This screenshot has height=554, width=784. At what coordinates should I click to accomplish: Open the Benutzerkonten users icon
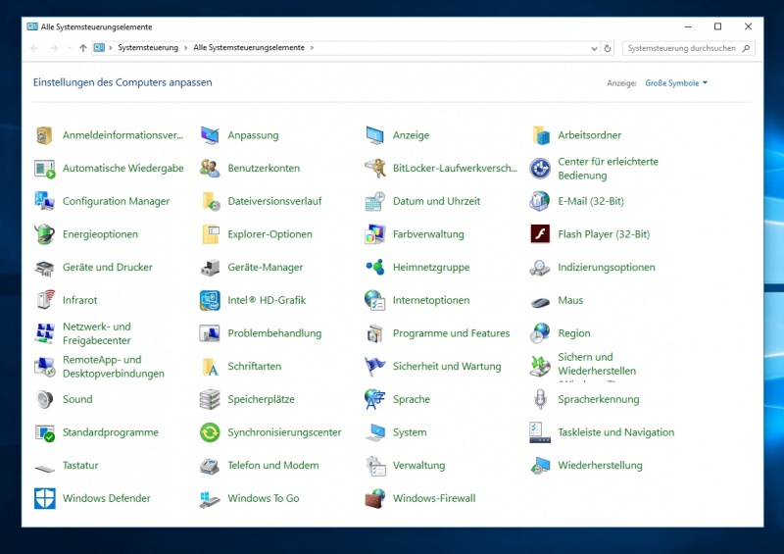pyautogui.click(x=210, y=168)
